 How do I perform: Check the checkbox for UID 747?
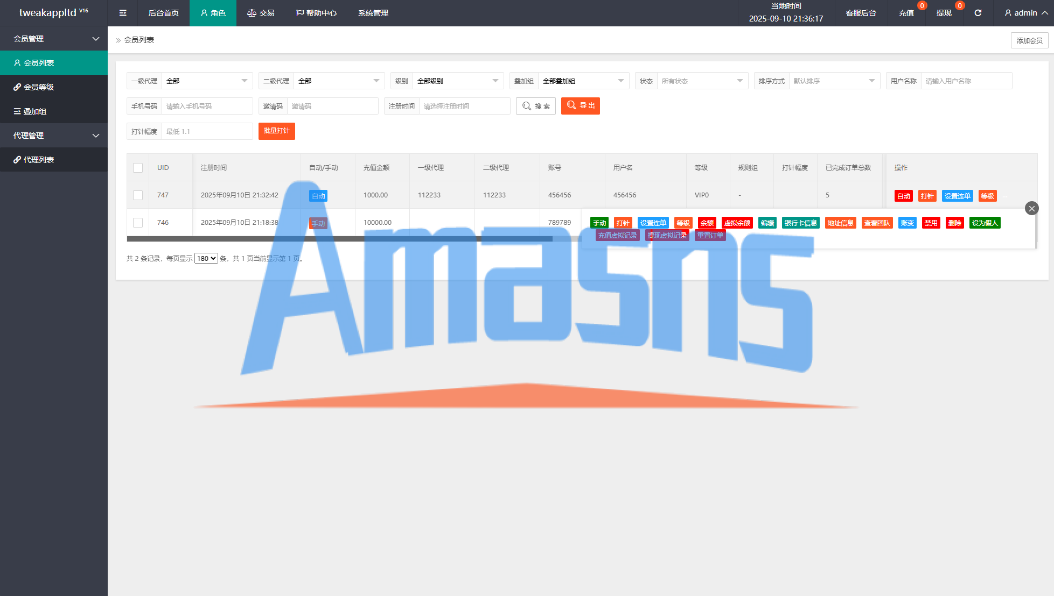point(138,195)
